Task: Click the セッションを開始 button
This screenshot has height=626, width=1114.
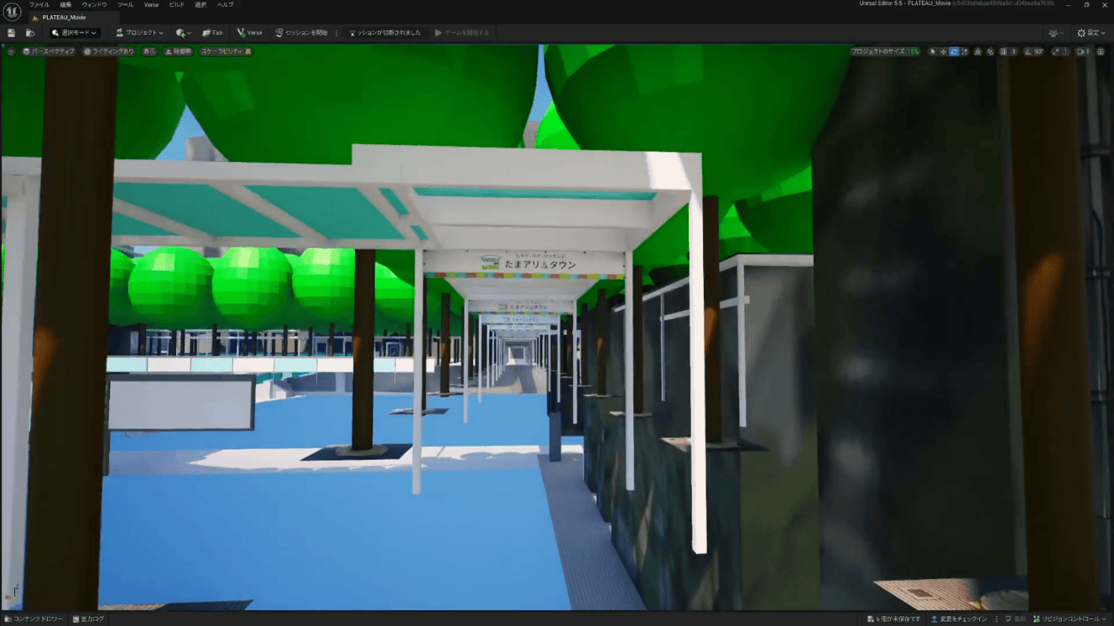Action: coord(301,33)
